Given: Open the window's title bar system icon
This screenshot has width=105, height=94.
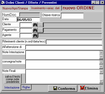Looking at the screenshot, I should point(3,3).
